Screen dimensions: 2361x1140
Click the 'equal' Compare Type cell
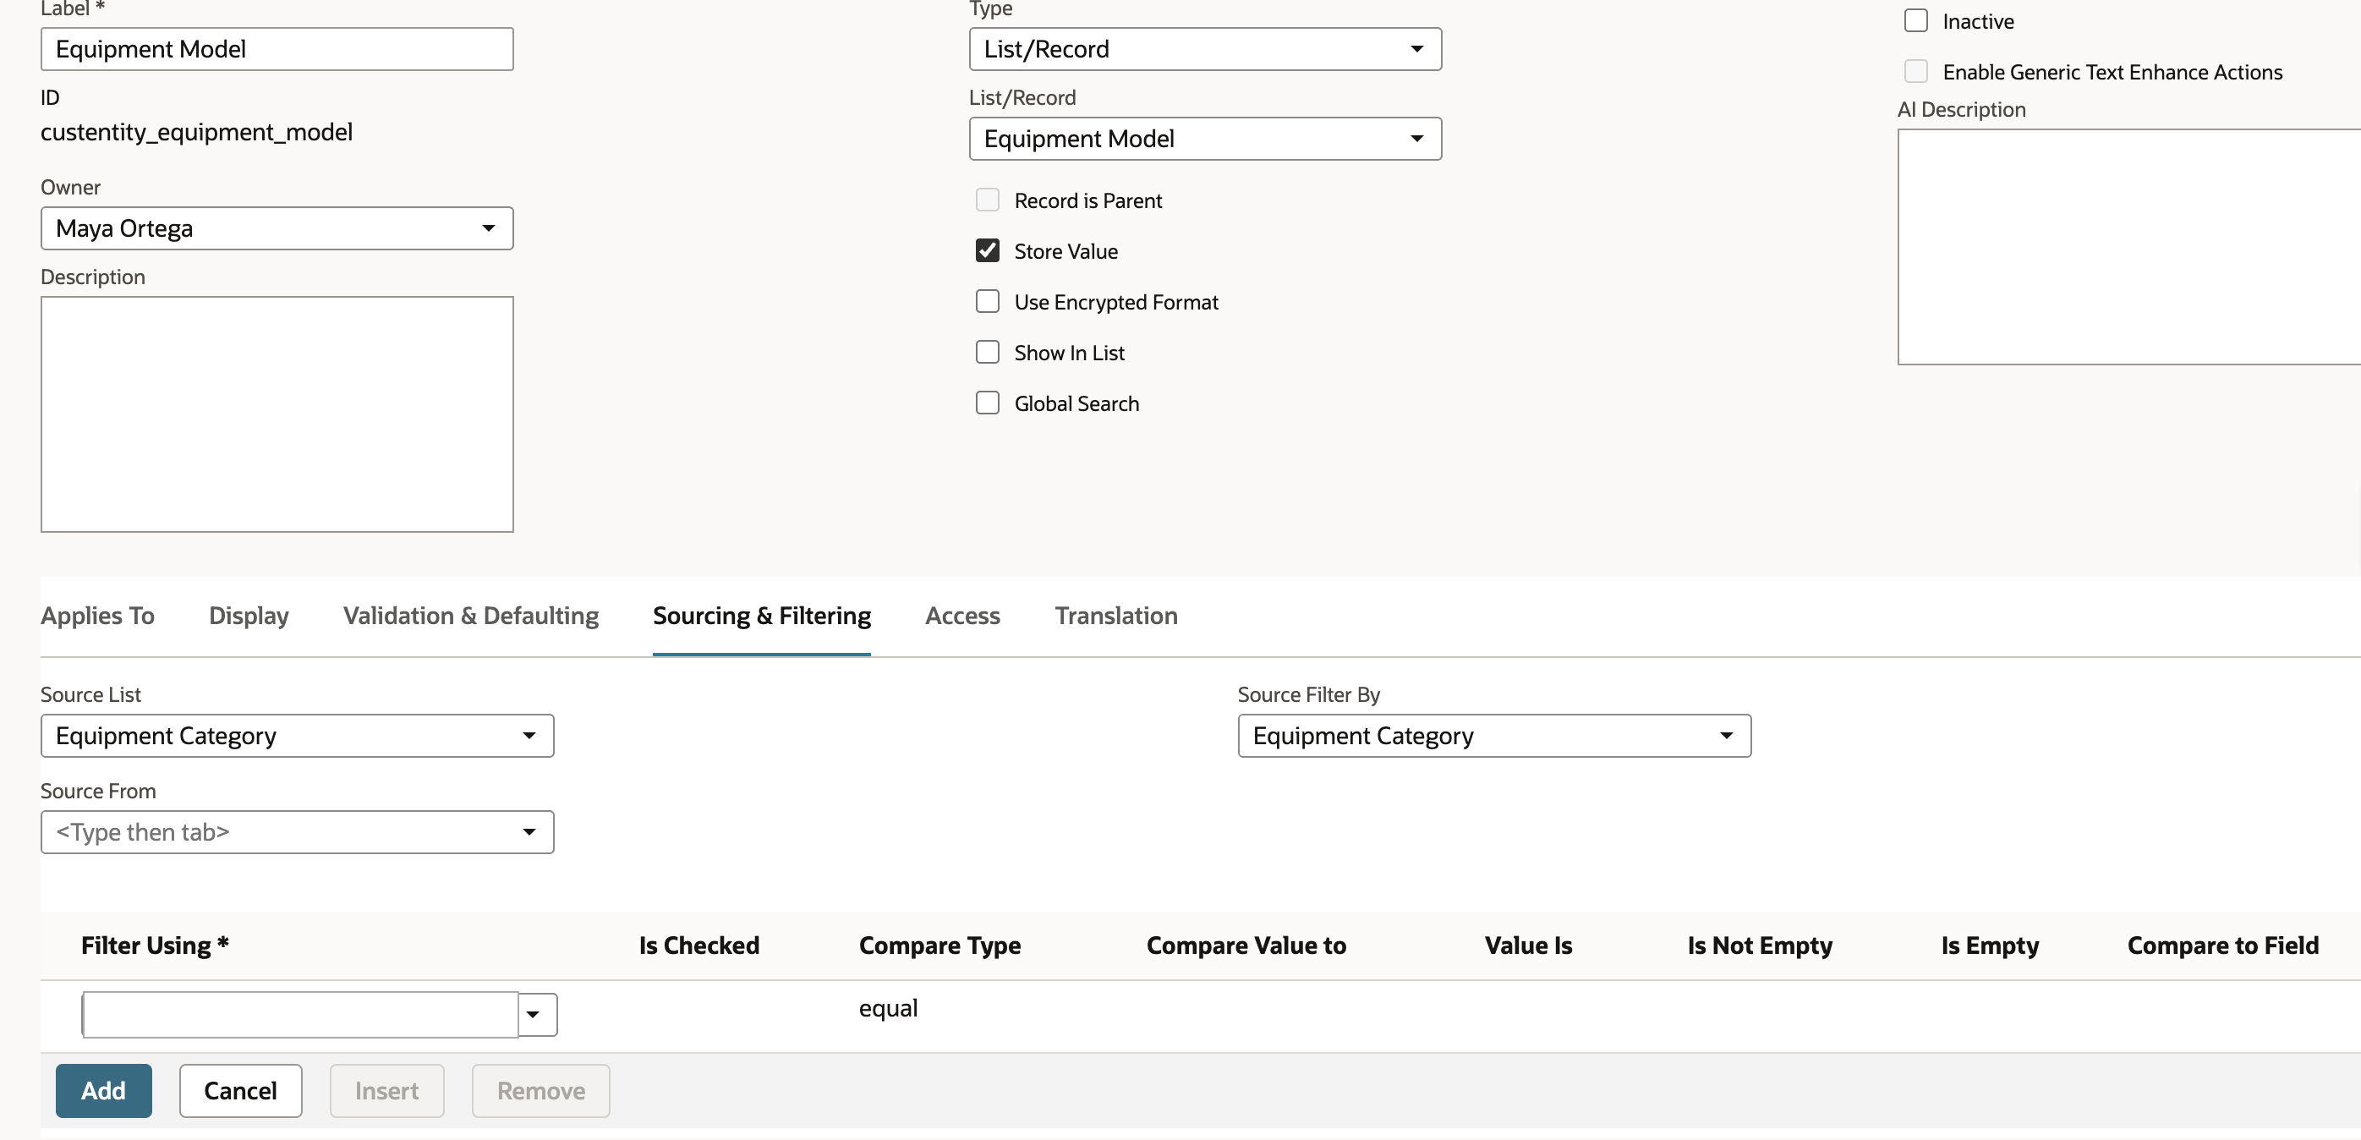(888, 1008)
